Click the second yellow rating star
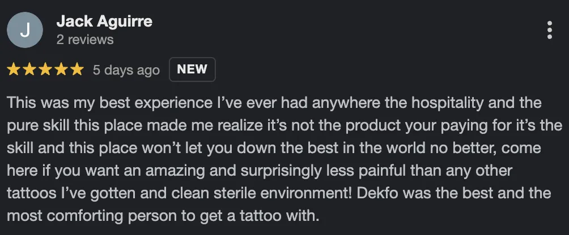 29,70
